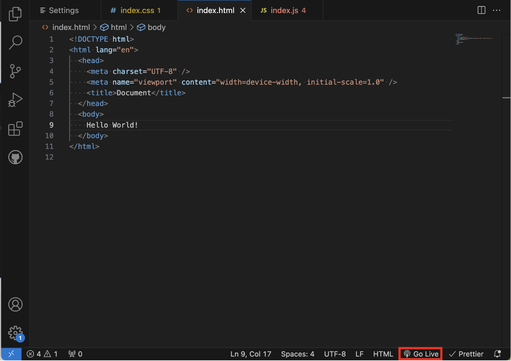Click the Prettier status bar item
Screen dimensions: 511x361
pyautogui.click(x=466, y=354)
